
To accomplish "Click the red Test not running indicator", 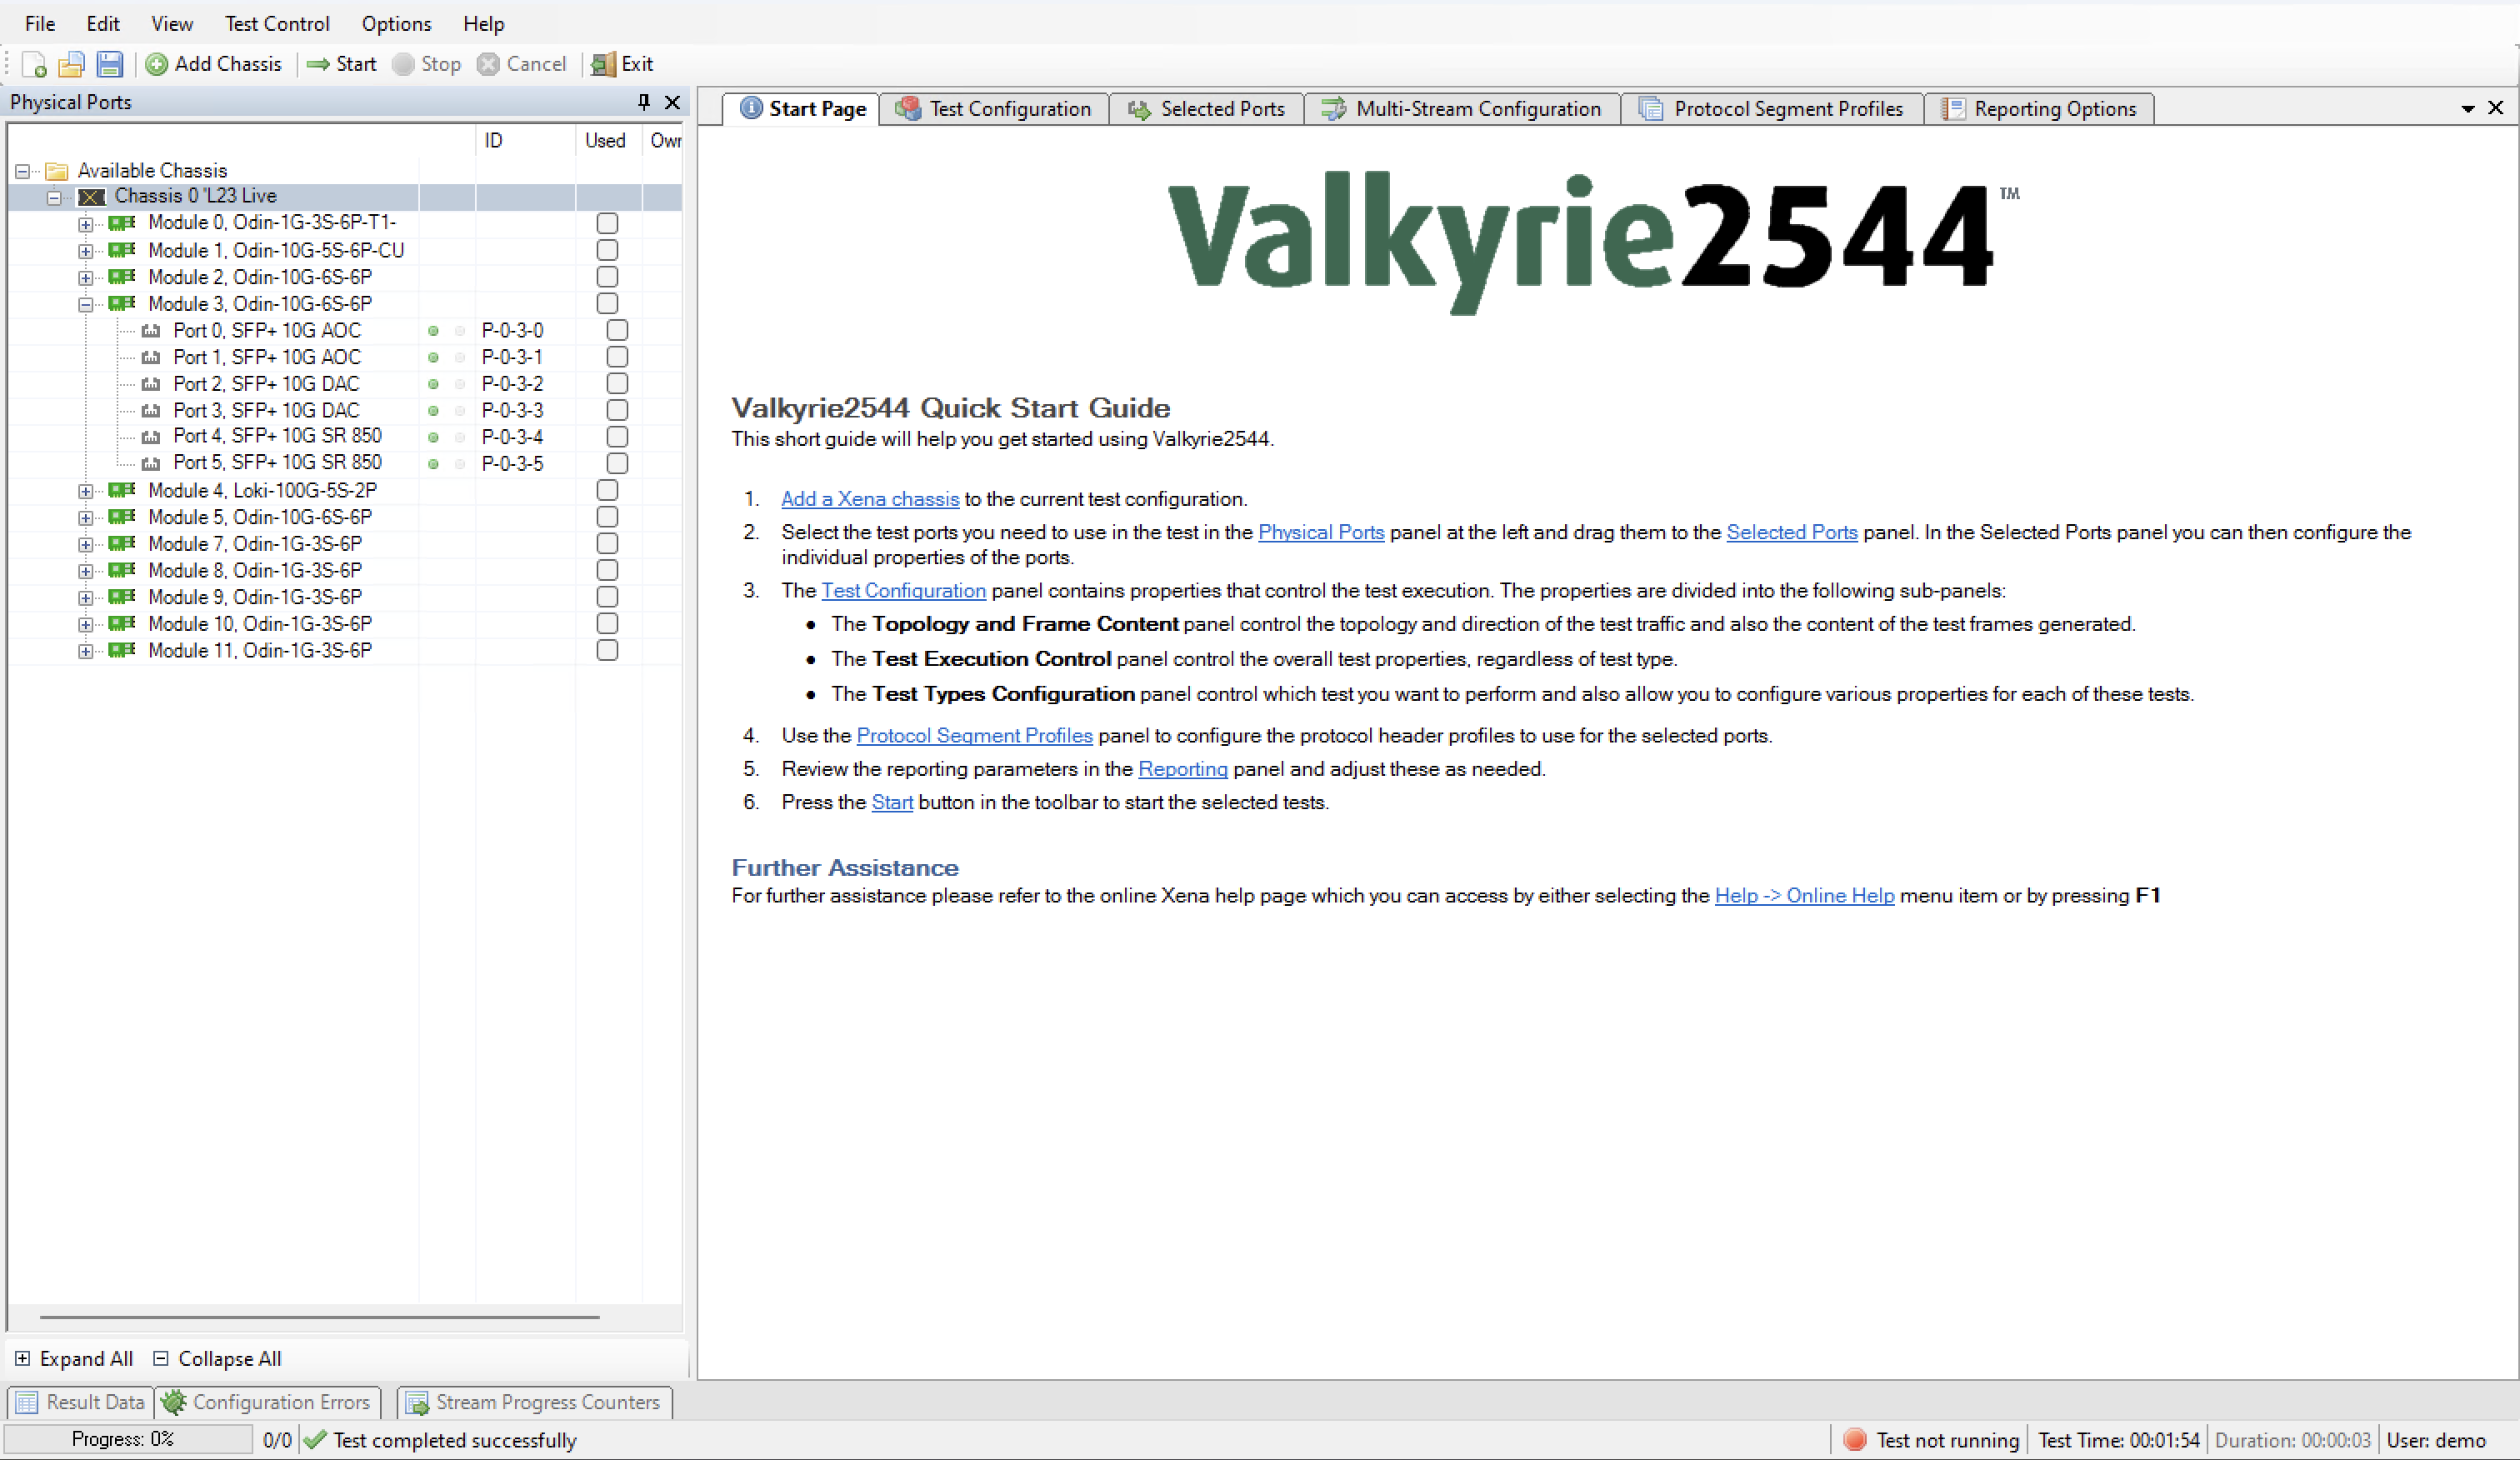I will click(x=1855, y=1439).
